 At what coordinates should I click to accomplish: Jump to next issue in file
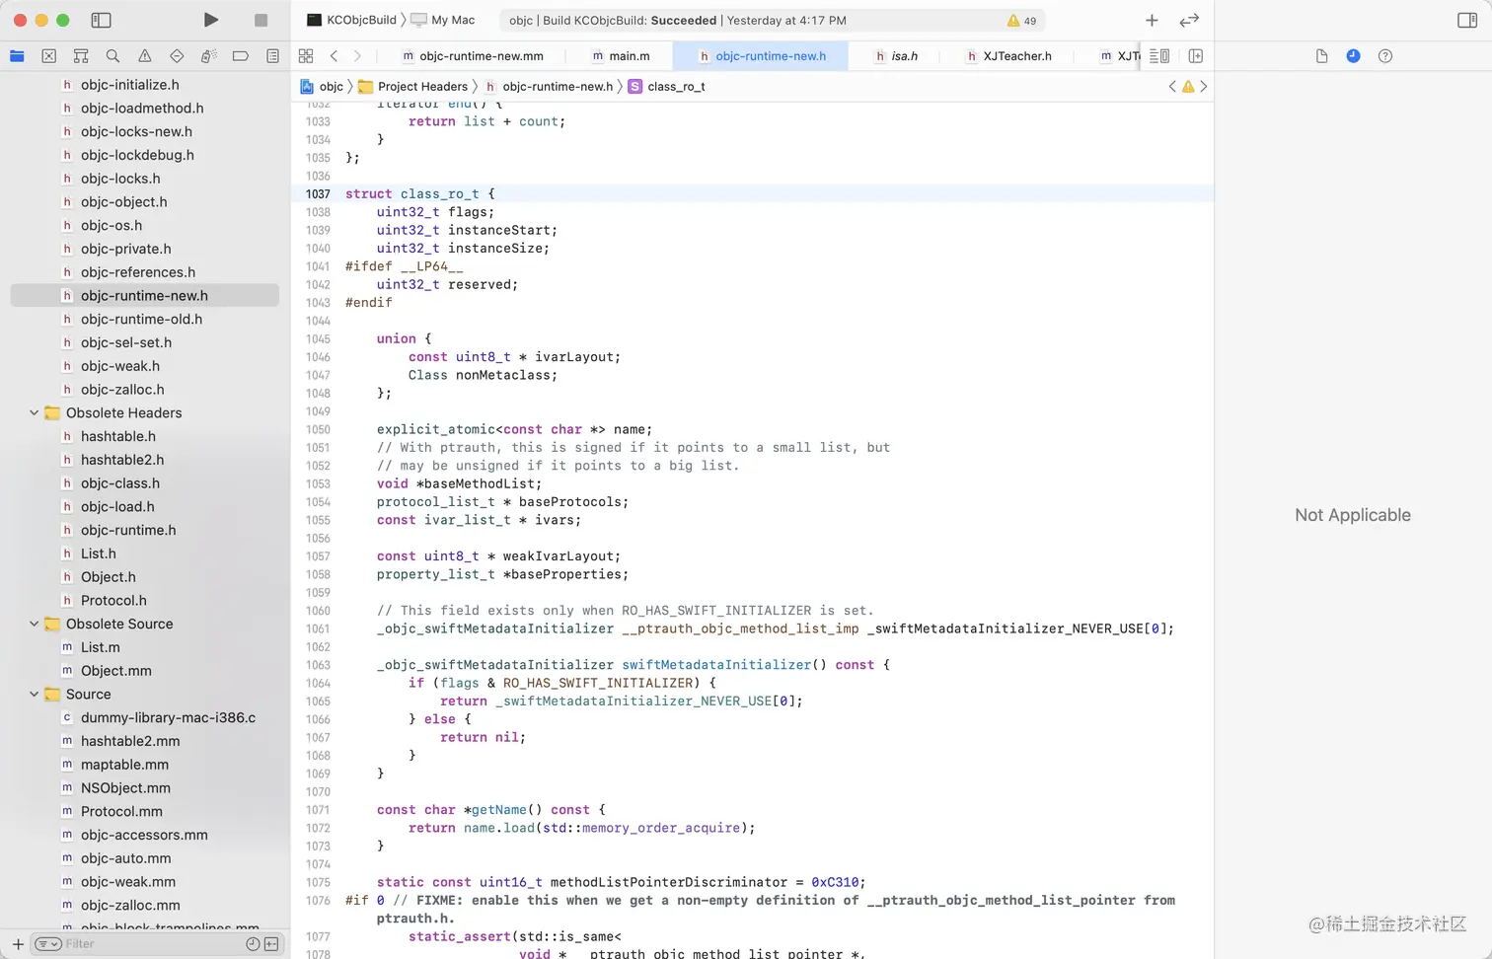pos(1204,87)
